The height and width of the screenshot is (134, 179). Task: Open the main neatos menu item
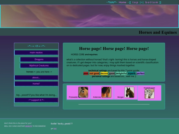[x=36, y=53]
